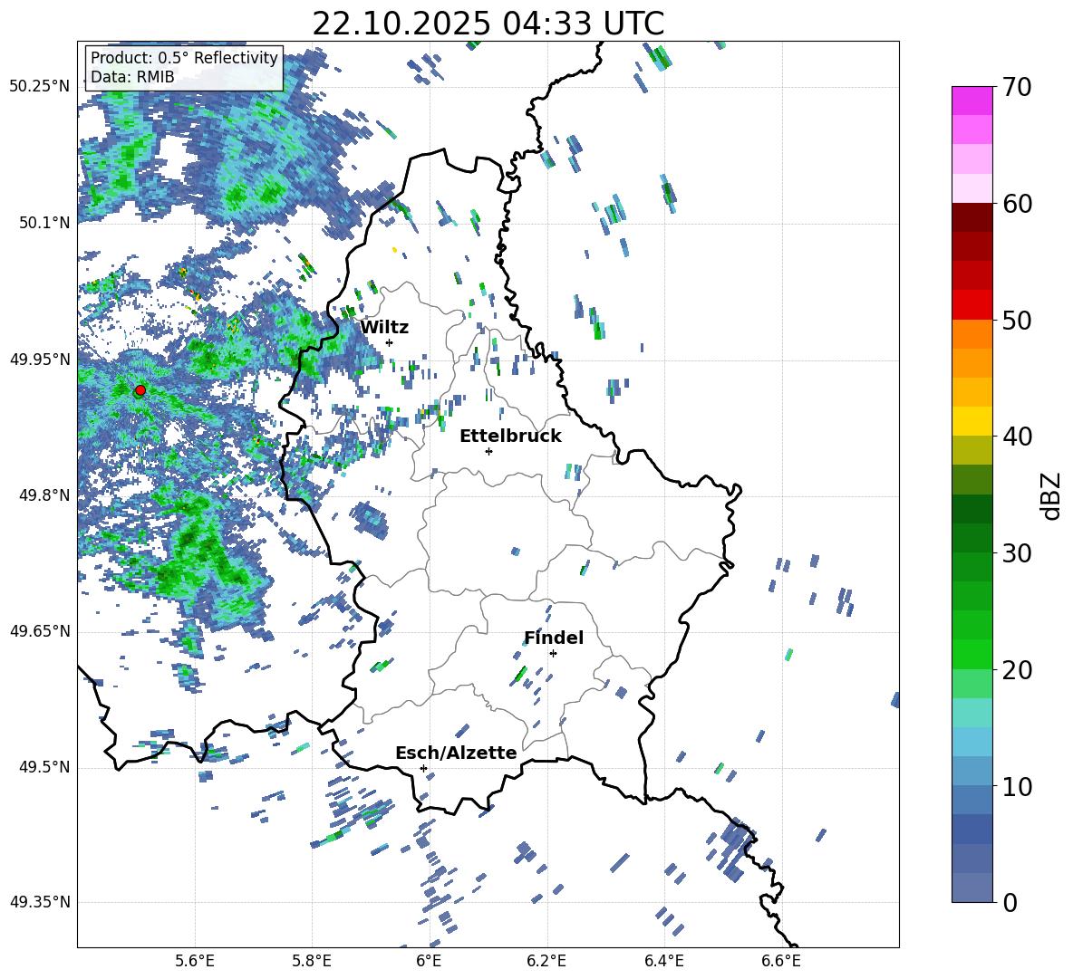Click the 'Product: 0.5° Reflectivity' text
Image resolution: width=1073 pixels, height=979 pixels.
pos(184,58)
